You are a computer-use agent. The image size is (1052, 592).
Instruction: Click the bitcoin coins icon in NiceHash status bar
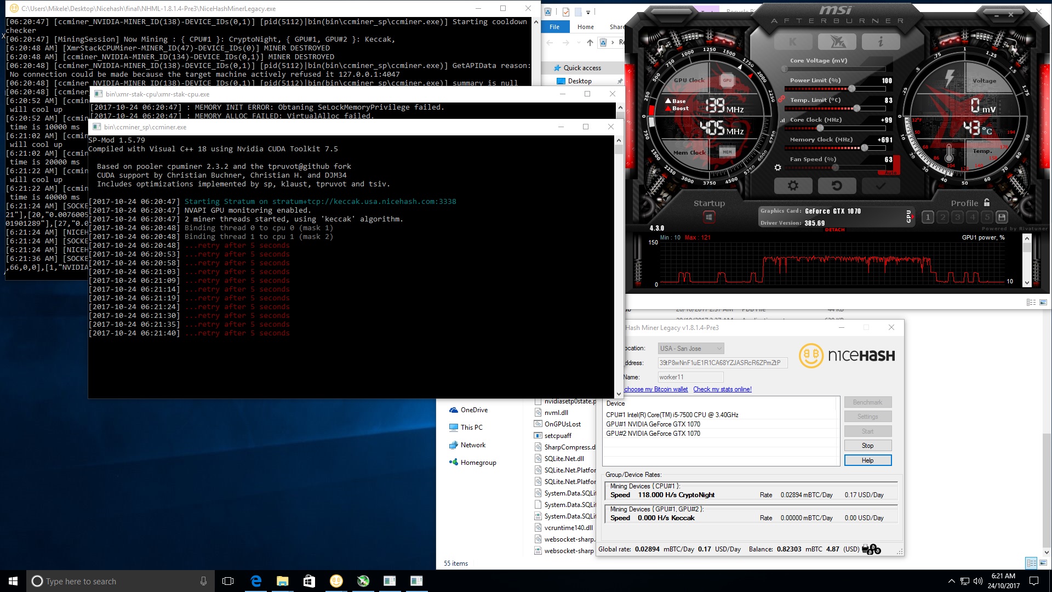[x=871, y=549]
